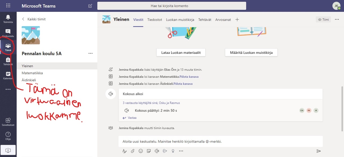Select the Matematiikka channel
This screenshot has height=157, width=344.
click(x=57, y=73)
